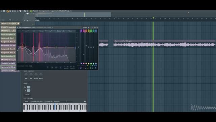Click the yellow band 4 token

[x=88, y=31]
